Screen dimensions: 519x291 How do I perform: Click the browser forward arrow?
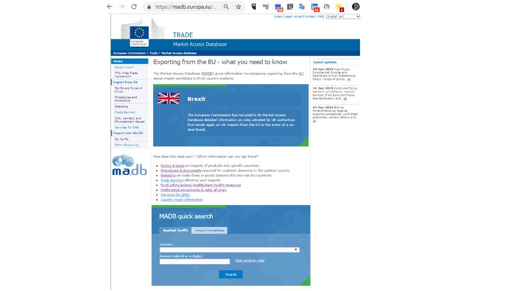[x=122, y=7]
